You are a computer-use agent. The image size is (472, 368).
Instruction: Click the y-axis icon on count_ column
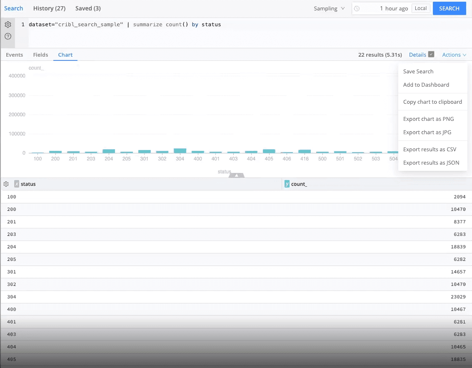click(x=287, y=184)
